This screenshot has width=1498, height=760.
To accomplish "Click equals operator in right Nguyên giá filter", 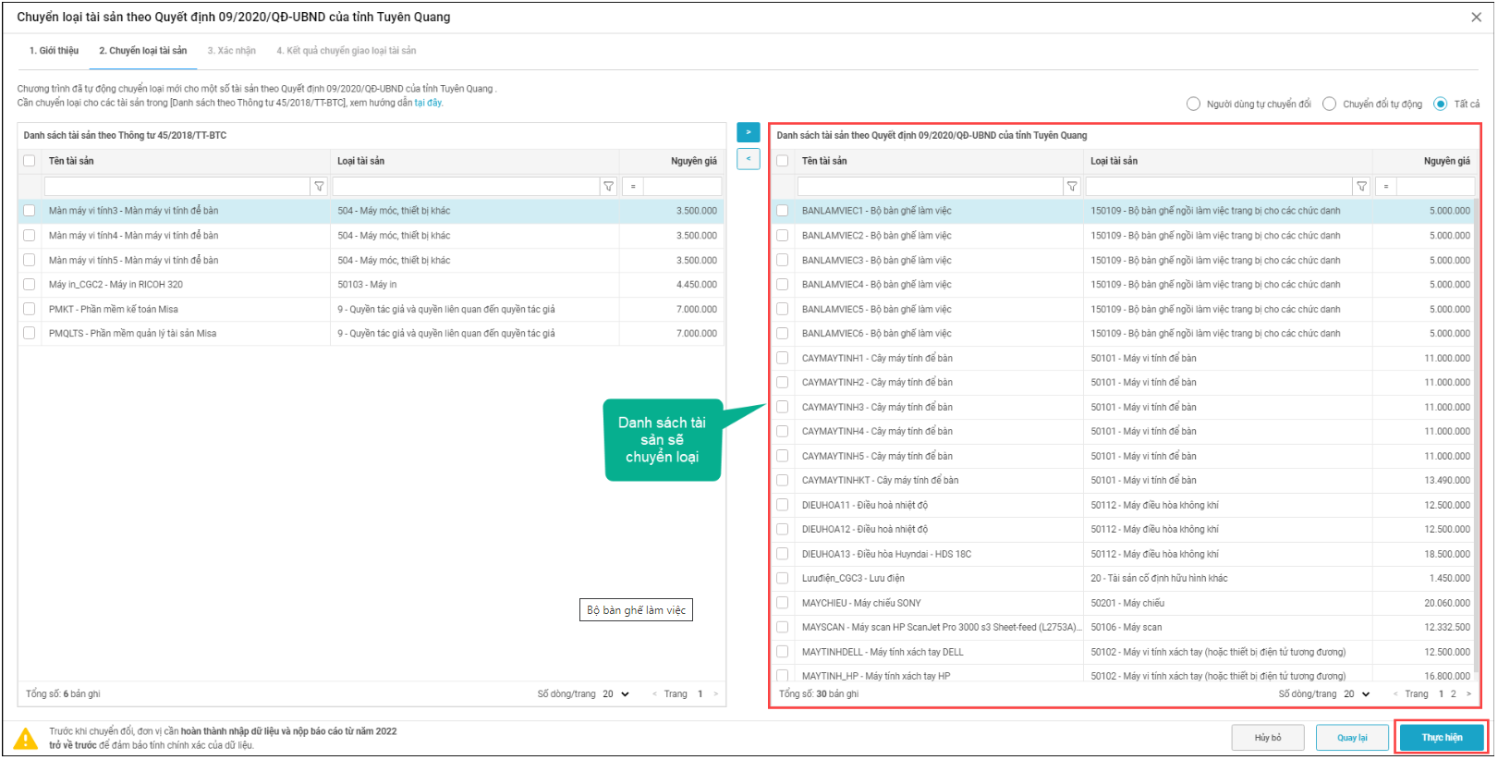I will point(1385,187).
